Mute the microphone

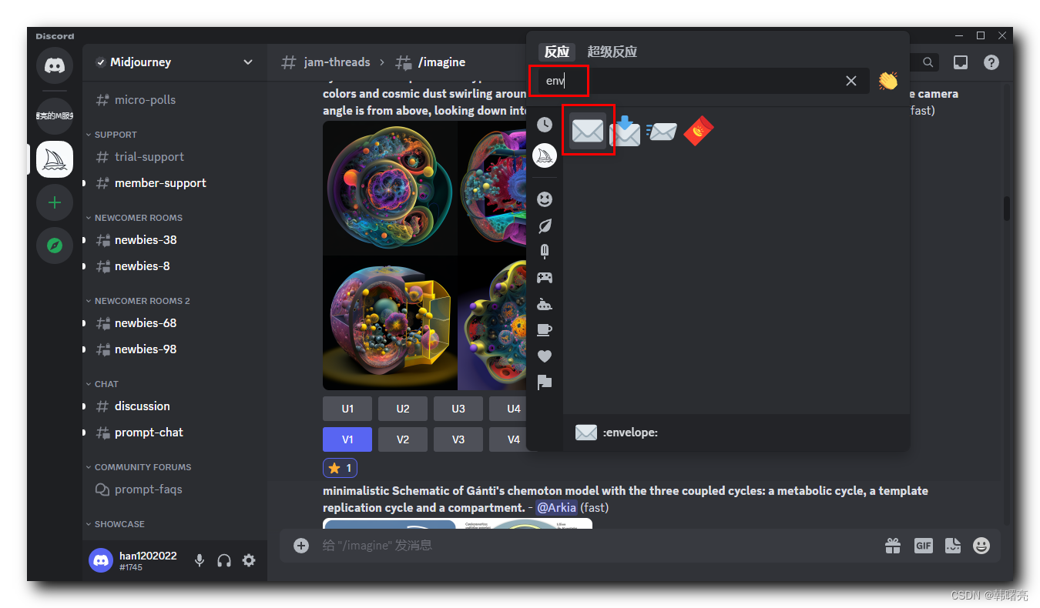pos(200,560)
